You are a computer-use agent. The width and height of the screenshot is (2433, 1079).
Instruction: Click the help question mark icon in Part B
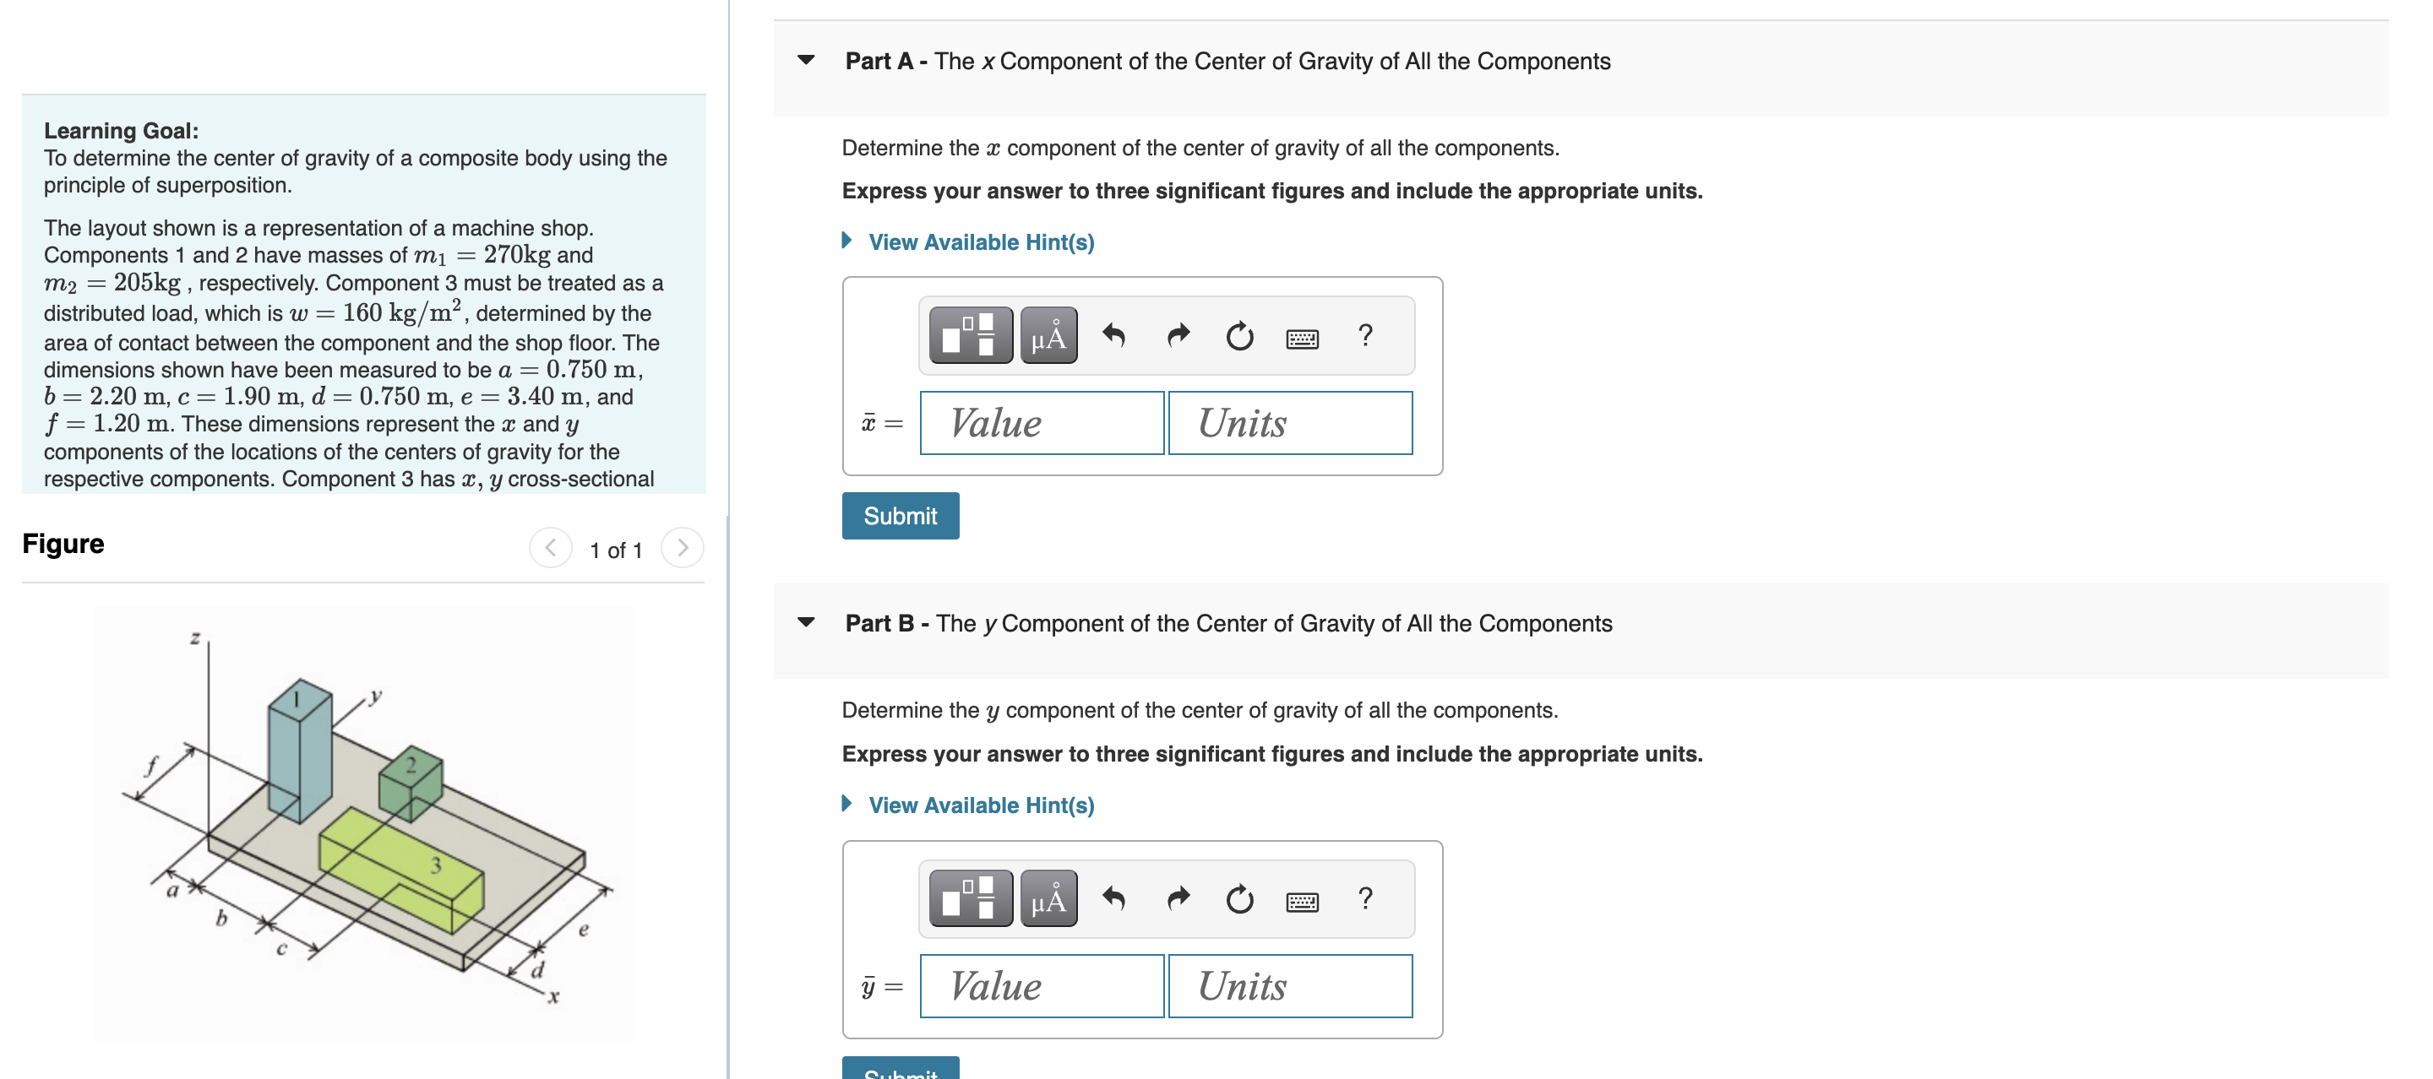[x=1366, y=897]
